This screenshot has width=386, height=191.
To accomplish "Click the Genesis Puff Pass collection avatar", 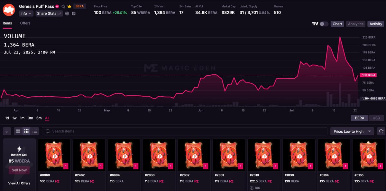I will 9,10.
